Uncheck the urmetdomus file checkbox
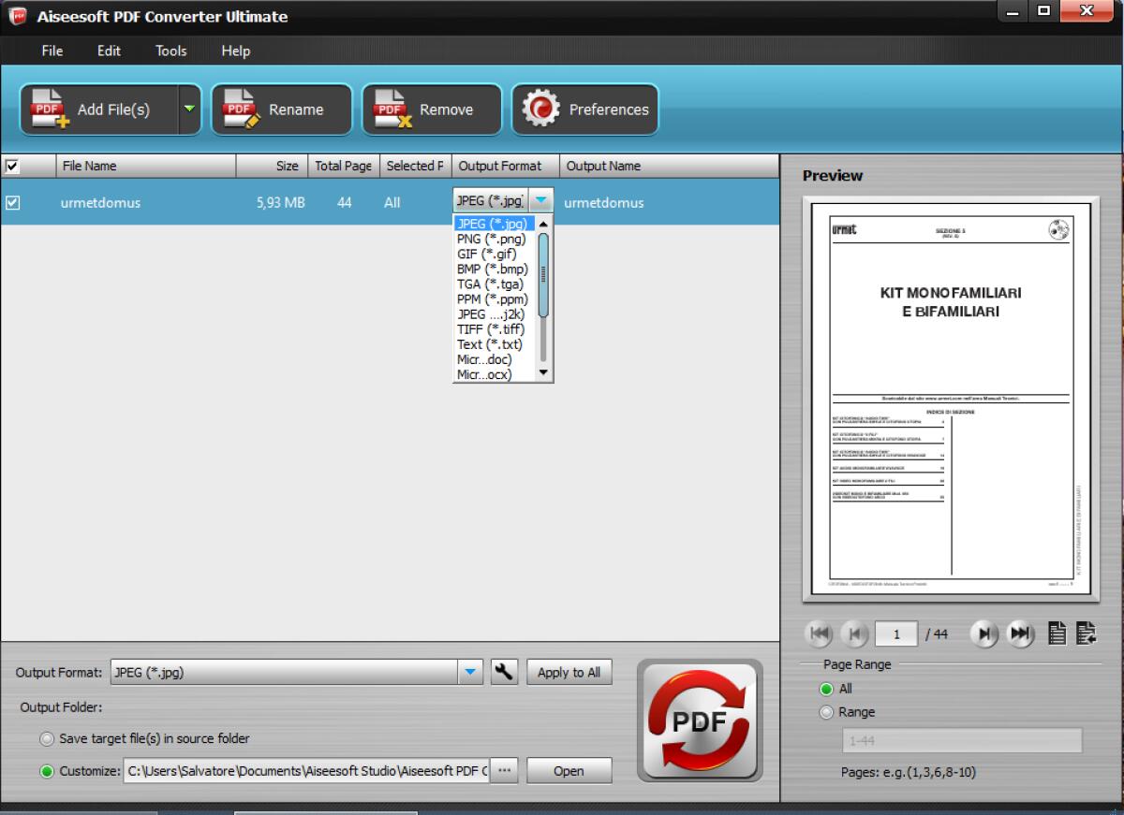 point(13,201)
